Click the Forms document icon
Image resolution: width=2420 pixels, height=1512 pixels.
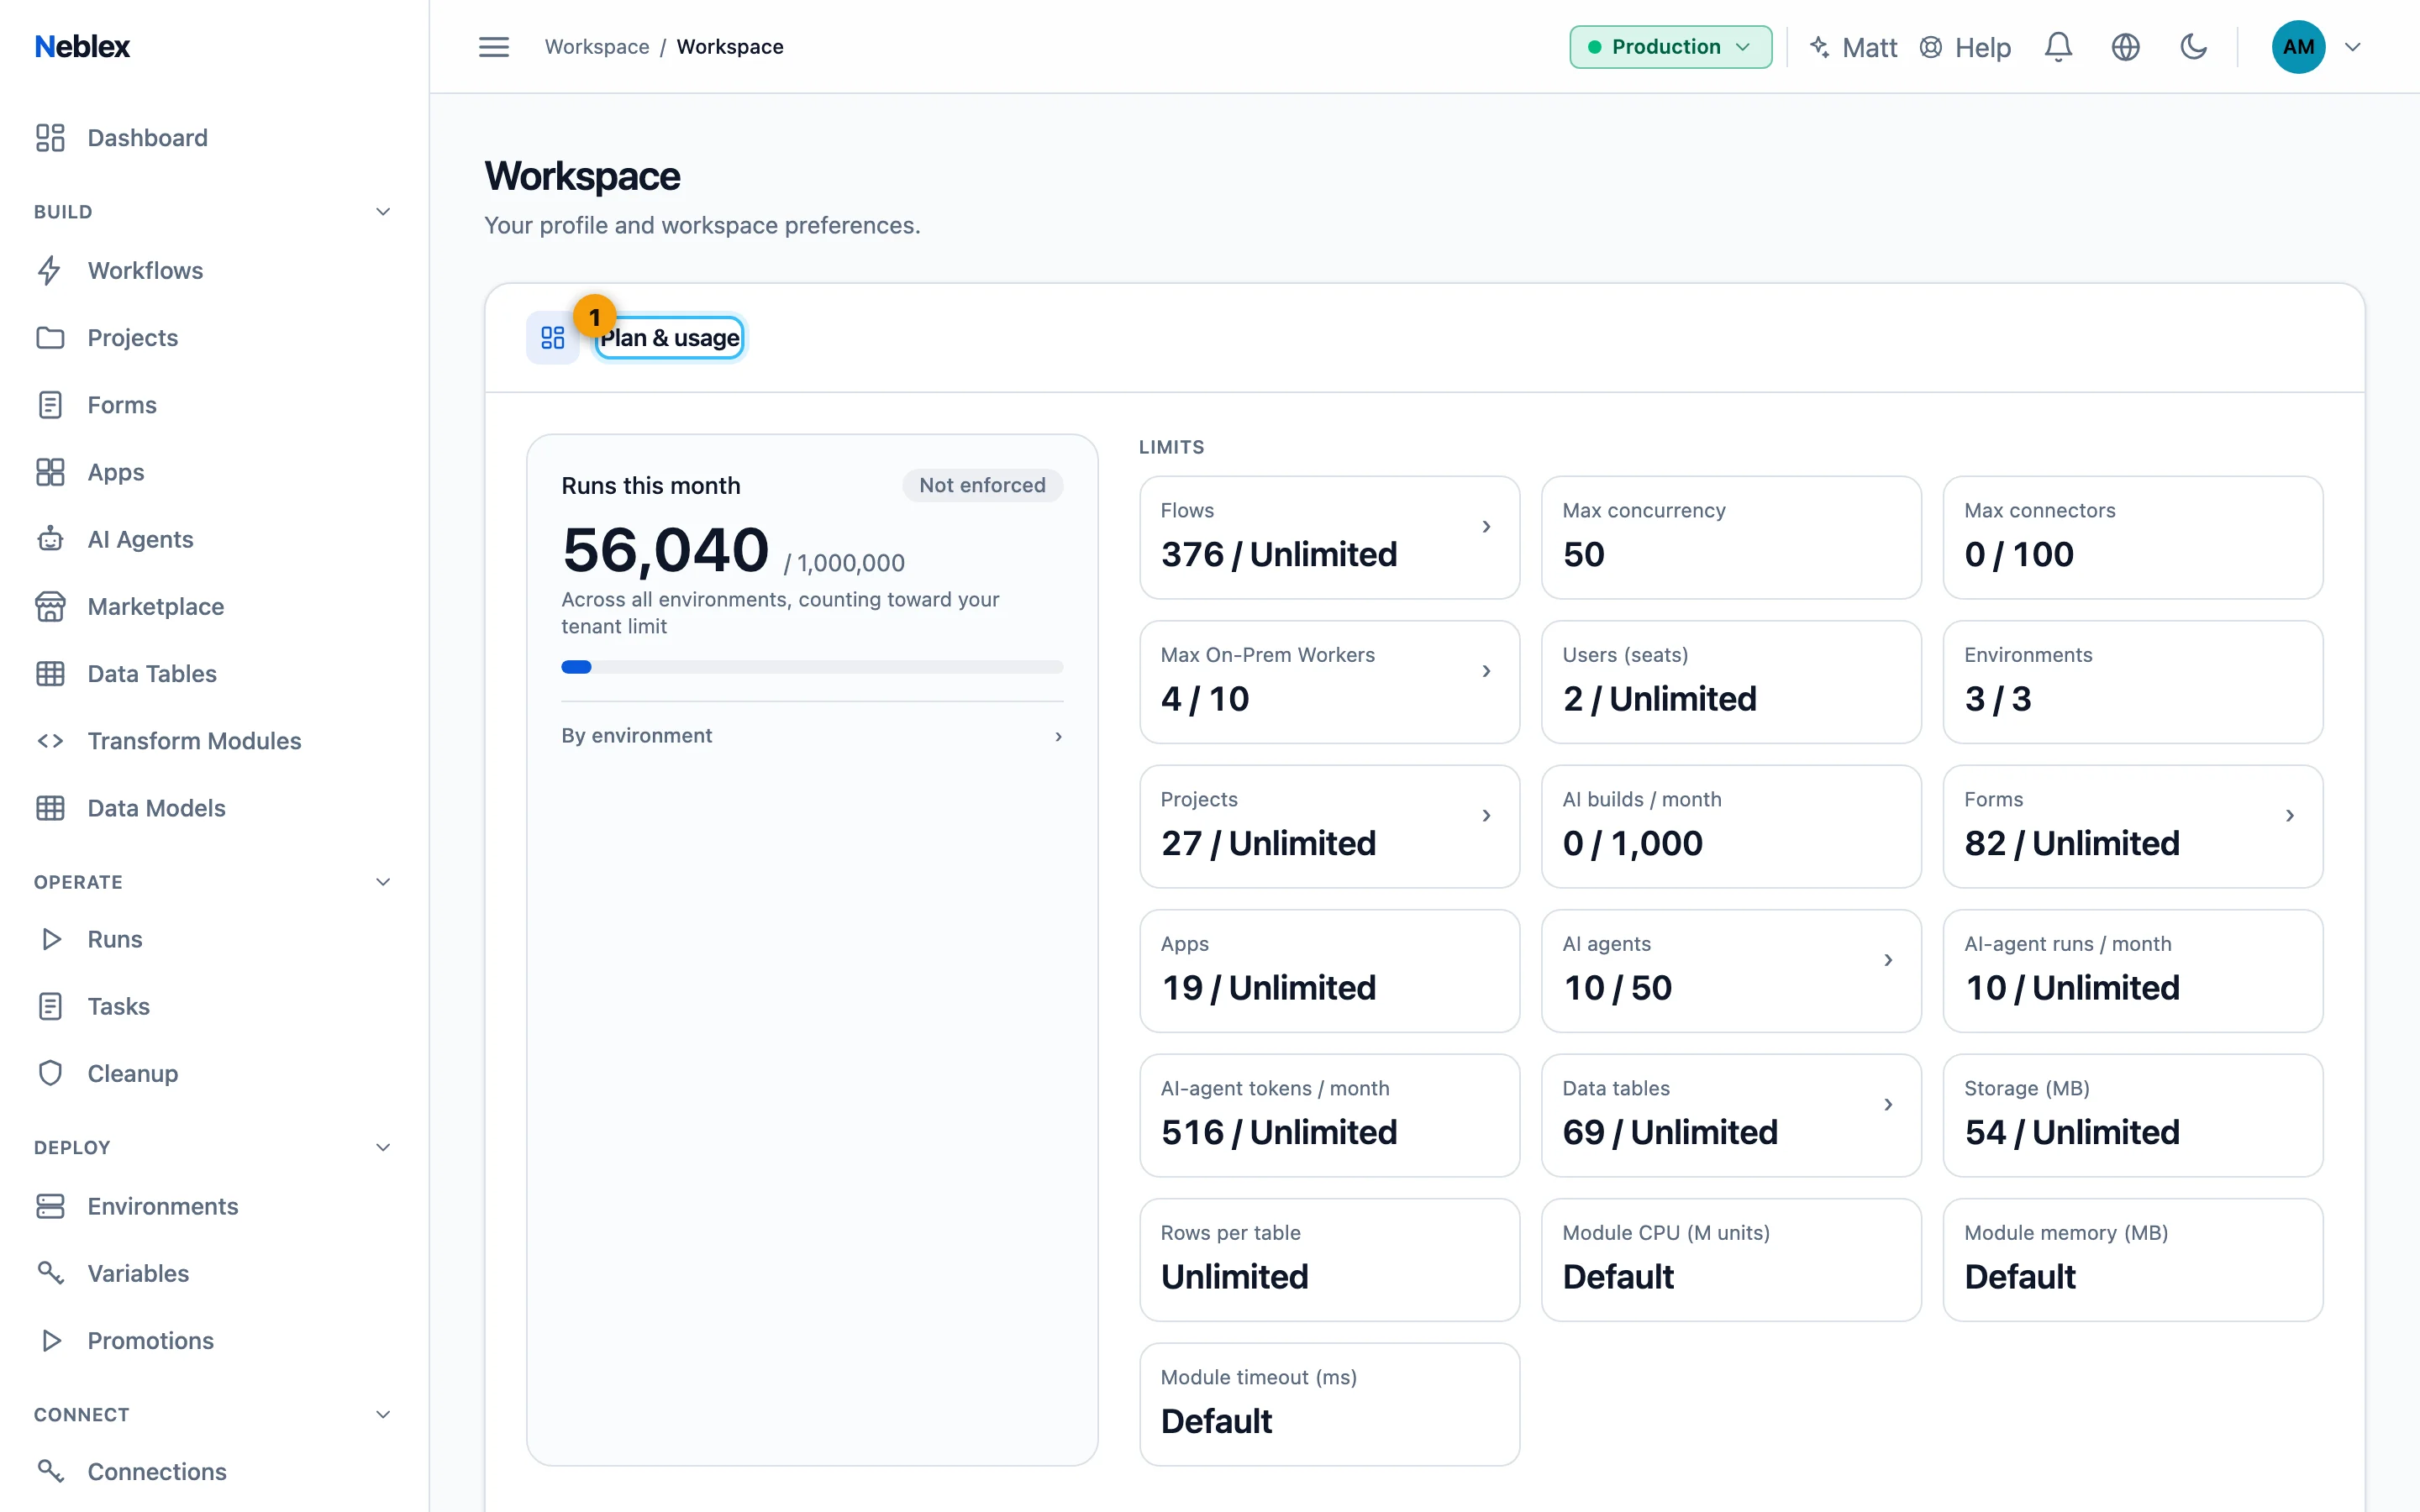[x=50, y=405]
